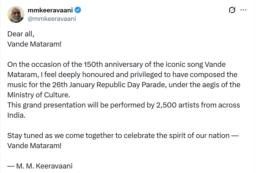
Task: Click the "Stay tuned" sentence opening
Action: pos(25,135)
